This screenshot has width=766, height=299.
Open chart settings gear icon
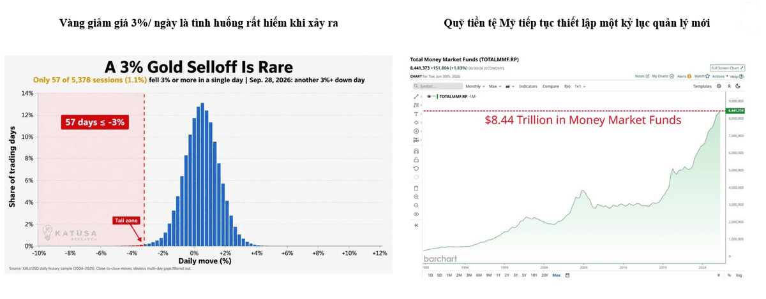tap(719, 86)
